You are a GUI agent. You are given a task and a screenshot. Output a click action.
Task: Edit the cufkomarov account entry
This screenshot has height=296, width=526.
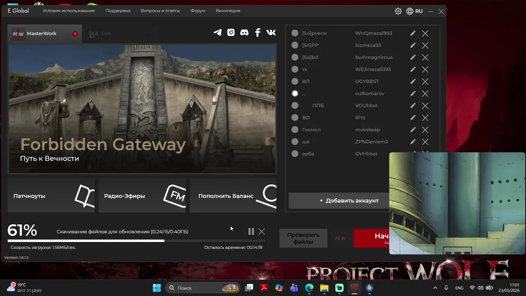[413, 93]
